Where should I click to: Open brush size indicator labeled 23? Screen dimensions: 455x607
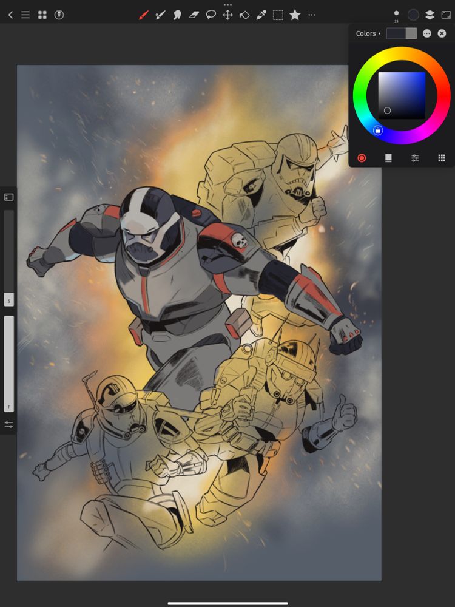[396, 15]
